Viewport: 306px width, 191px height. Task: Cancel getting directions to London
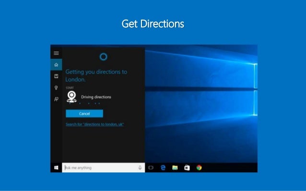(x=84, y=113)
